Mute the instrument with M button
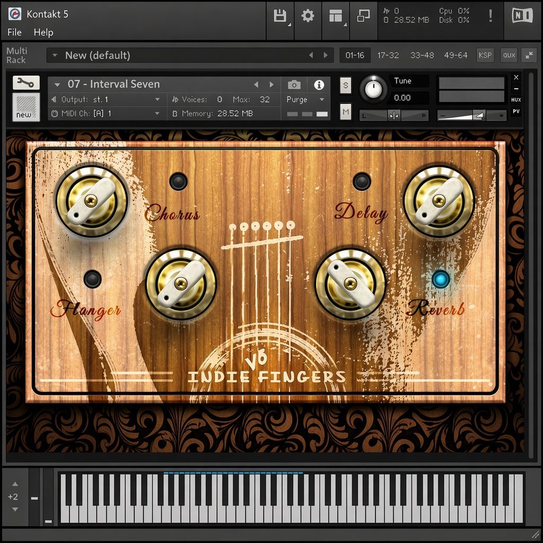The height and width of the screenshot is (543, 543). coord(345,111)
